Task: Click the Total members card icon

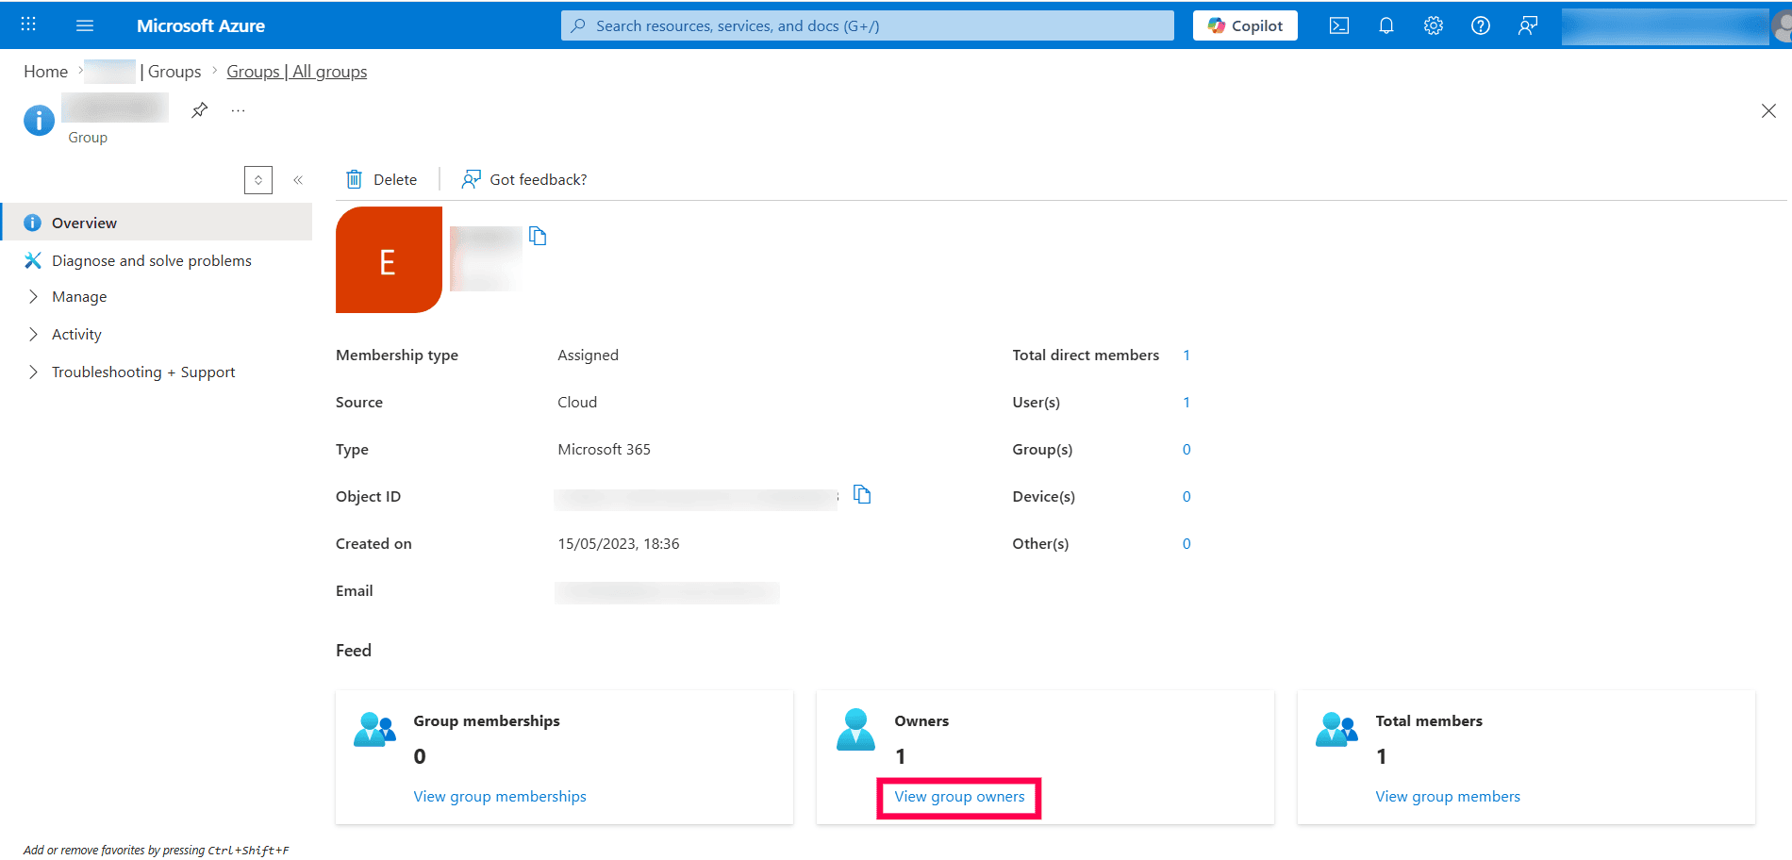Action: pyautogui.click(x=1336, y=730)
